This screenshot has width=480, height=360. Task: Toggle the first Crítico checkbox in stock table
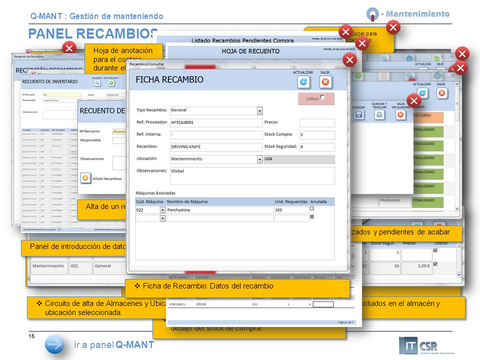pyautogui.click(x=435, y=250)
